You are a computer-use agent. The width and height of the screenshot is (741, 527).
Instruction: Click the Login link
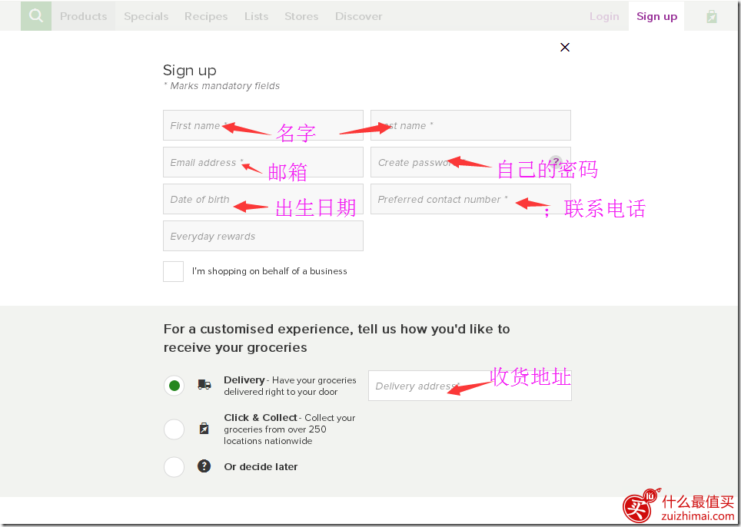tap(604, 16)
